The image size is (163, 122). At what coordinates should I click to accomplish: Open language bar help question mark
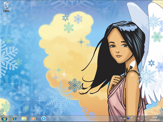(x=128, y=118)
